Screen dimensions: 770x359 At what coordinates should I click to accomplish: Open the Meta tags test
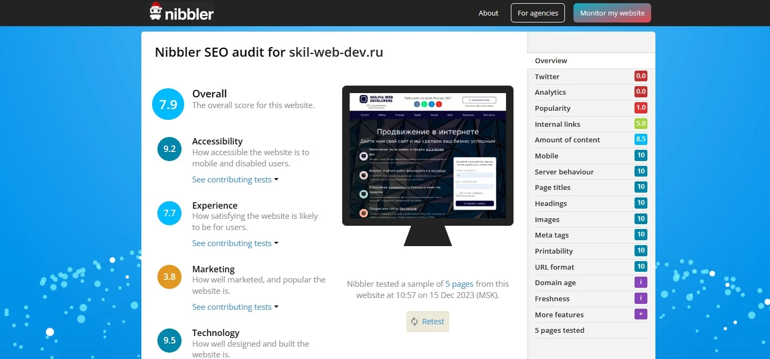click(591, 235)
